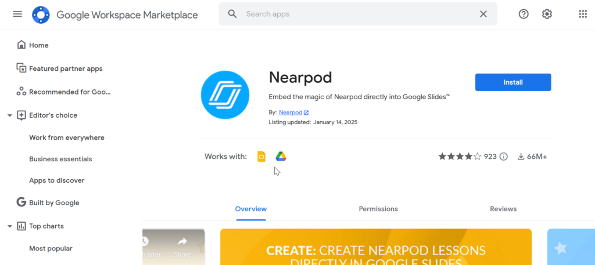Switch to the Reviews tab

[x=503, y=209]
